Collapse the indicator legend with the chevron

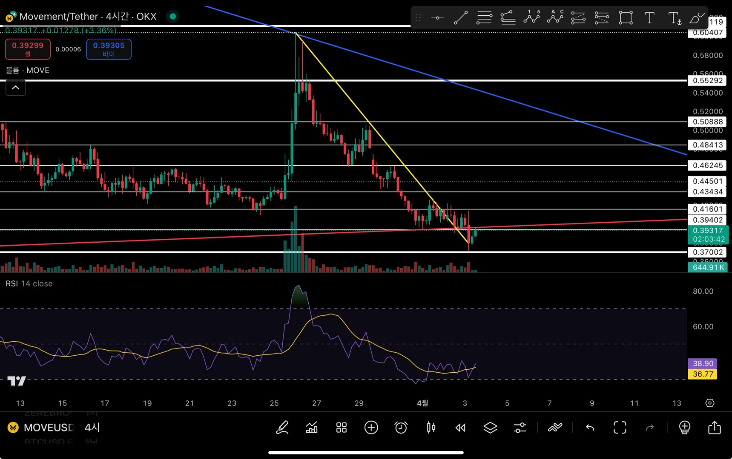(x=15, y=88)
